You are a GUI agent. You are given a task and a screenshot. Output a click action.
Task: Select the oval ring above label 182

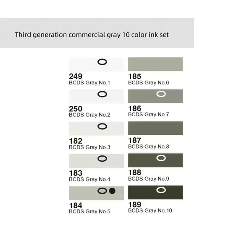(102, 126)
